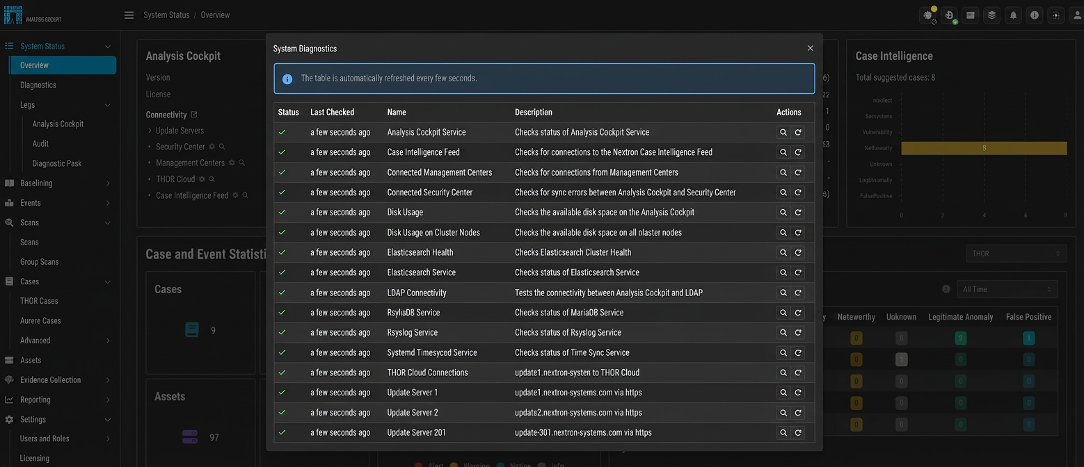Viewport: 1084px width, 467px height.
Task: Open details for Elasticsearch Health check
Action: [x=783, y=253]
